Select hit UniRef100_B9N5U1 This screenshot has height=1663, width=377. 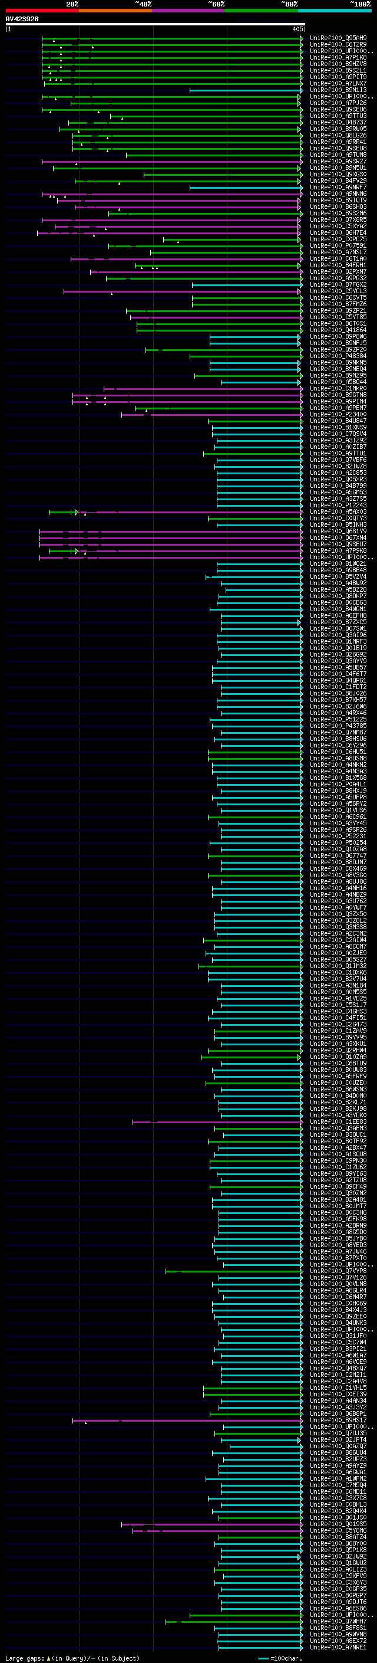coord(338,168)
